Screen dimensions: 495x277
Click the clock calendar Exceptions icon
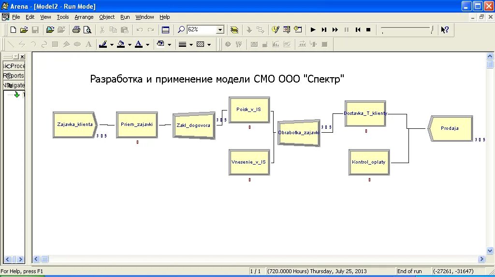point(298,29)
